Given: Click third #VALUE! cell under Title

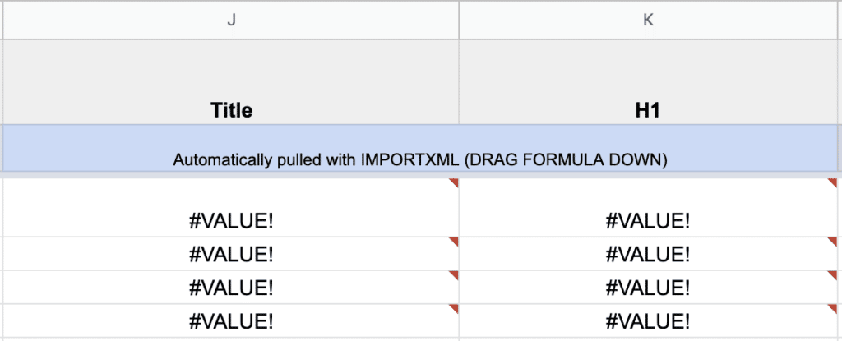Looking at the screenshot, I should [231, 287].
